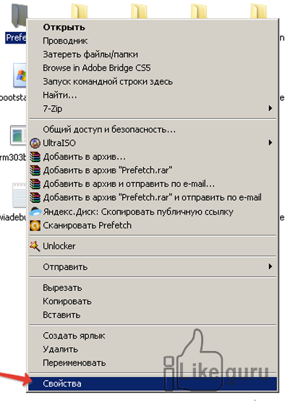The width and height of the screenshot is (285, 401).
Task: Select the Prefetch folder icon
Action: coord(19,15)
